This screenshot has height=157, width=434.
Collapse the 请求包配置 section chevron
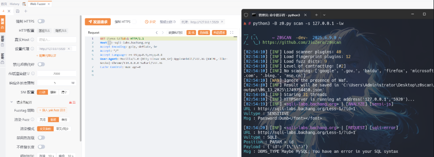[12, 102]
